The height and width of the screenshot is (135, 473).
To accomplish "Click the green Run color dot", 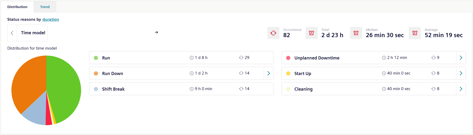I will [96, 58].
